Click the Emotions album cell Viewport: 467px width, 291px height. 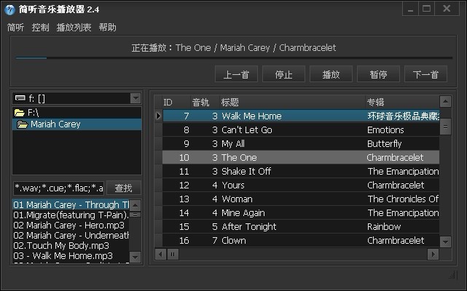pos(402,129)
